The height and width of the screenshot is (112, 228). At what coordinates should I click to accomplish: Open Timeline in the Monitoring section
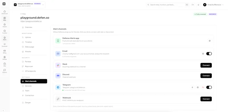point(34,42)
